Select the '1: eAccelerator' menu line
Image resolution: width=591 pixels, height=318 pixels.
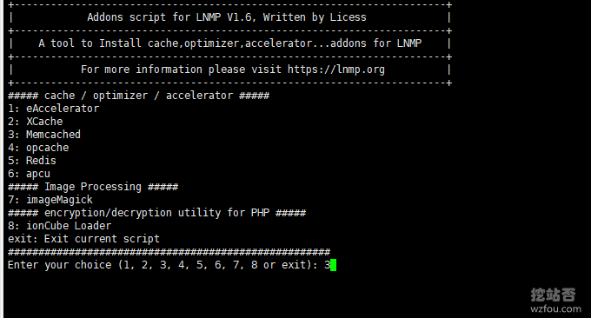[54, 109]
